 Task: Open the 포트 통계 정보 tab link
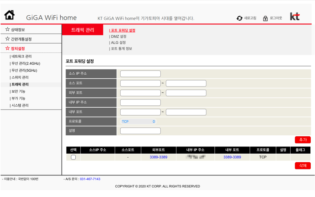pos(121,49)
